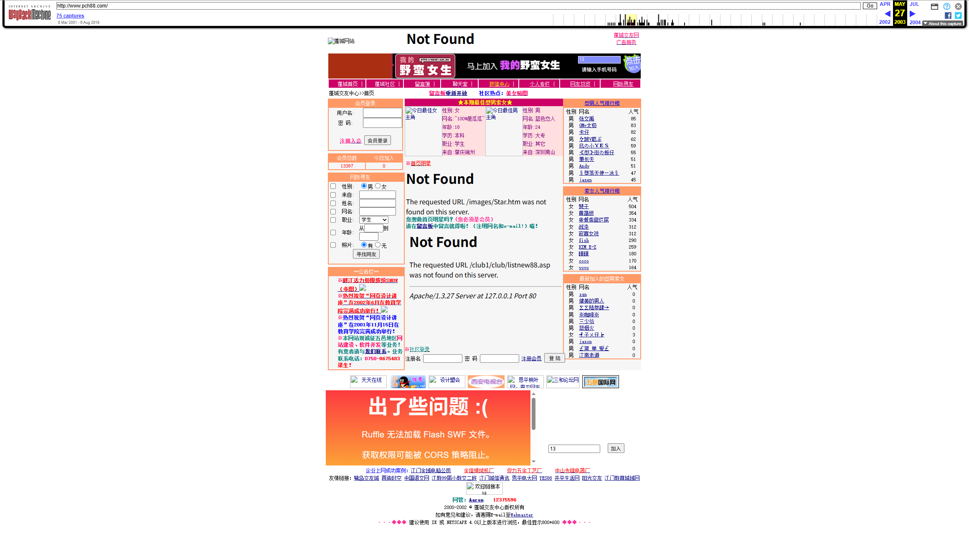This screenshot has width=969, height=557.
Task: Go to next capture arrow
Action: tap(912, 14)
